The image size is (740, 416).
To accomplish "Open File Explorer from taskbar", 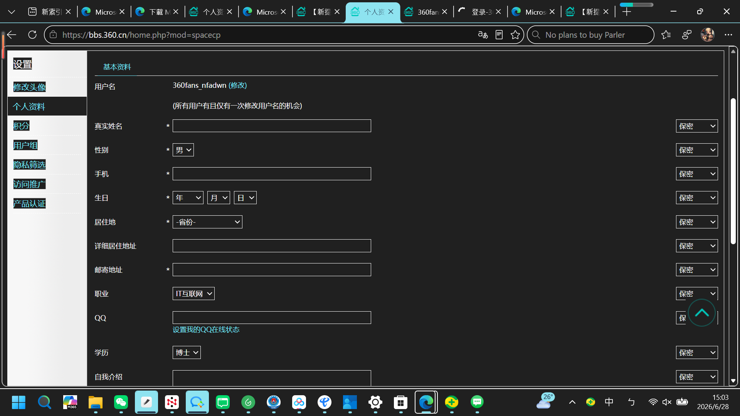I will [x=95, y=402].
